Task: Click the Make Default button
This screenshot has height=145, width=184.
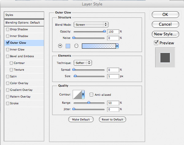Action: click(81, 120)
